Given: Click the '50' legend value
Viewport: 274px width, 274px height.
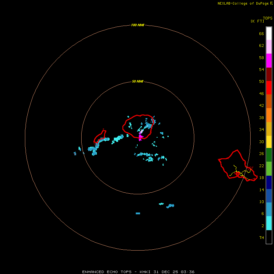Looking at the screenshot, I should [262, 81].
